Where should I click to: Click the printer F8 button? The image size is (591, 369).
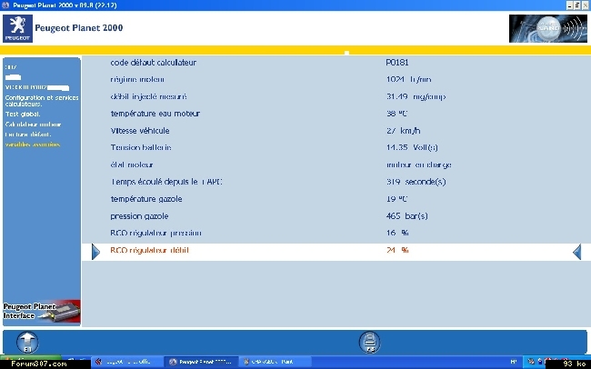tap(369, 342)
